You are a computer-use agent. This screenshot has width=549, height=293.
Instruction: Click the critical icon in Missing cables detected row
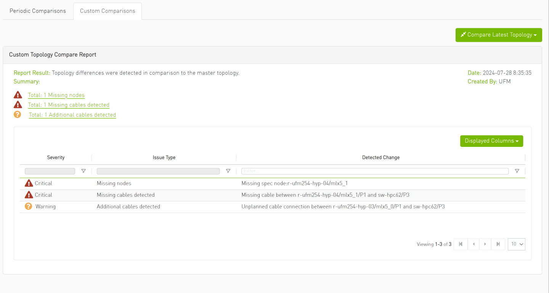click(29, 195)
